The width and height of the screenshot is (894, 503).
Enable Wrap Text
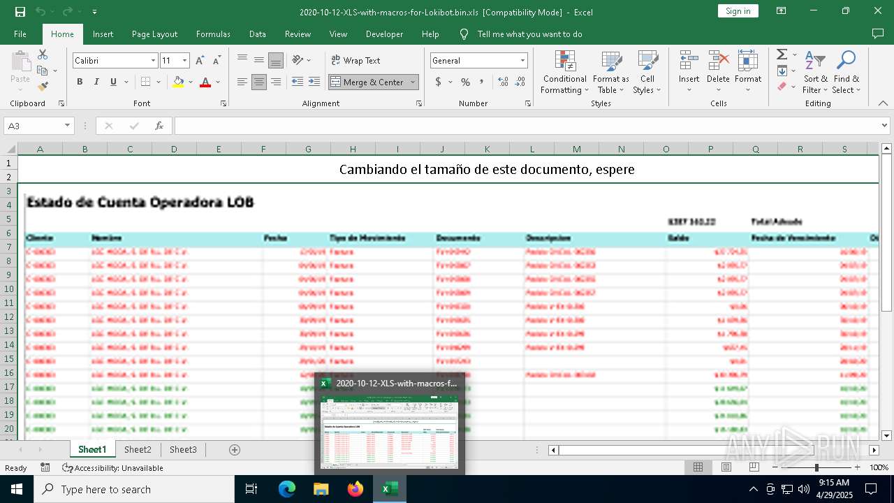tap(356, 60)
